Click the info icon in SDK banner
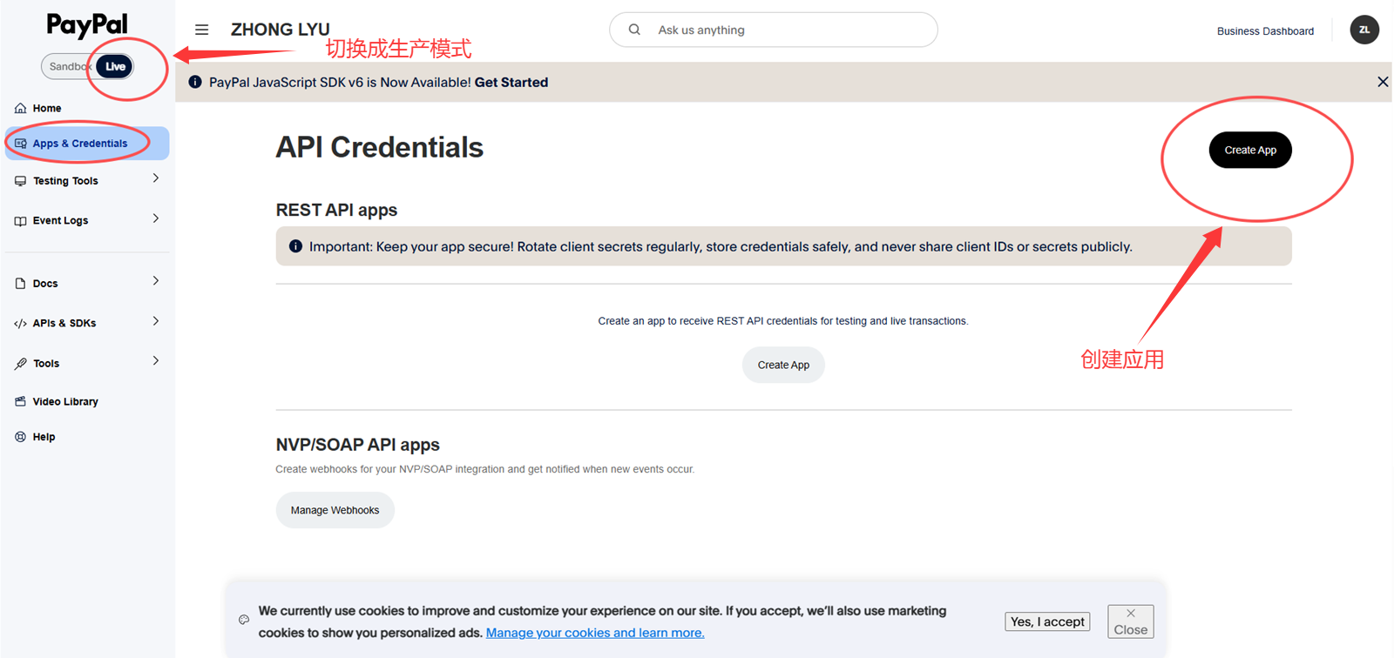1394x658 pixels. click(x=195, y=82)
